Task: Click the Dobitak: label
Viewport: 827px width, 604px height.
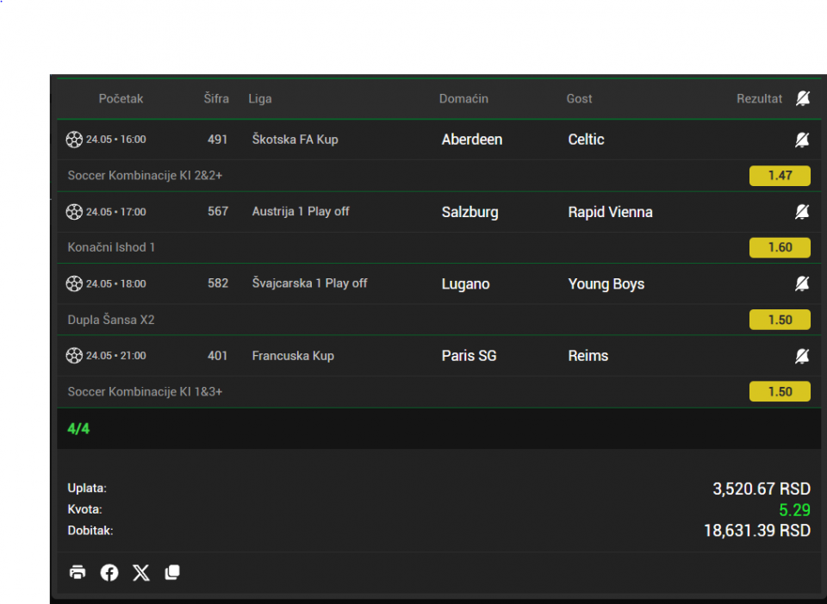Action: coord(90,531)
